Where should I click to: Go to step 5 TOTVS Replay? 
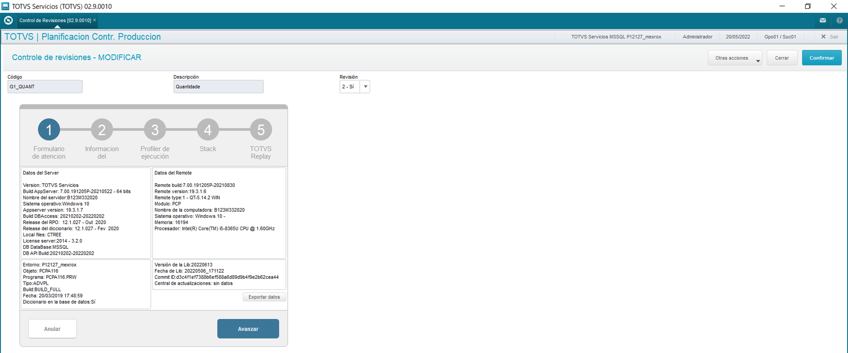pyautogui.click(x=261, y=130)
